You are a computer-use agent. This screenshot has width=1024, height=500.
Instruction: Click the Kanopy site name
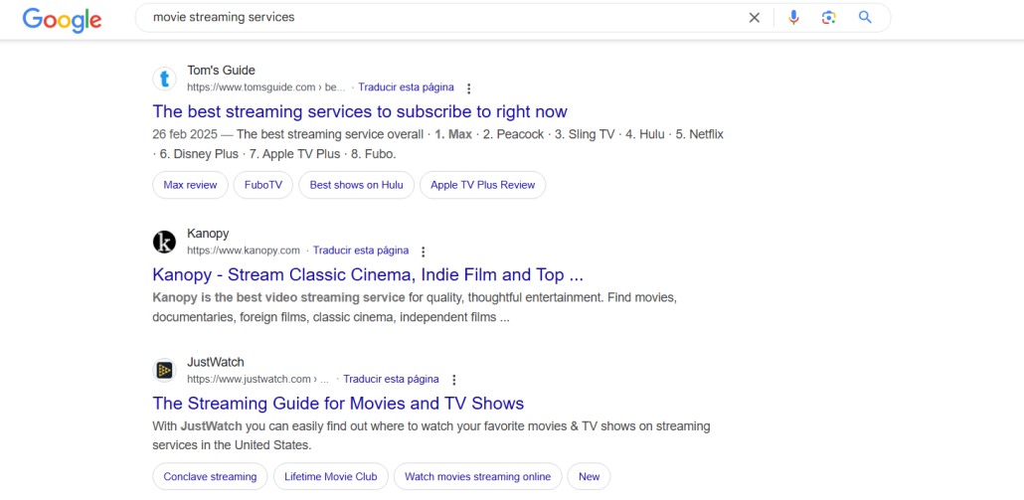pos(208,234)
